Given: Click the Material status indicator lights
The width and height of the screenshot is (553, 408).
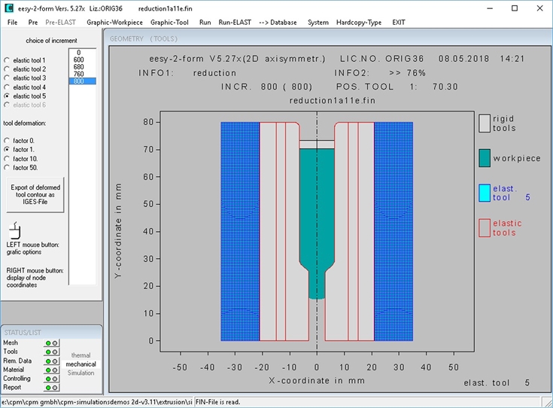Looking at the screenshot, I should pyautogui.click(x=51, y=370).
